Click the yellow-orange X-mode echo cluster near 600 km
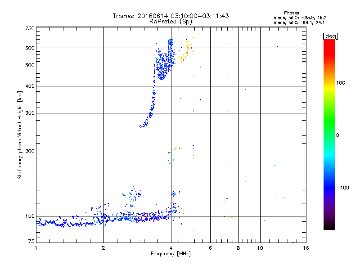This screenshot has width=360, height=270. (186, 50)
